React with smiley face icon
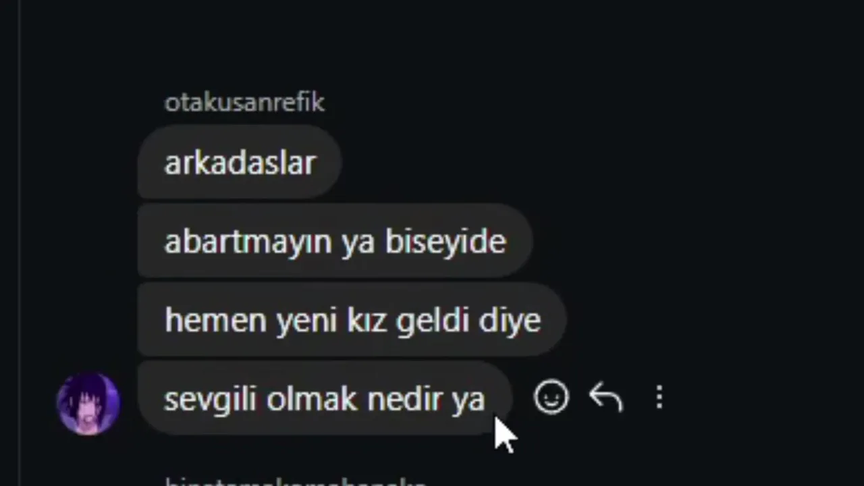Image resolution: width=864 pixels, height=486 pixels. pos(551,397)
